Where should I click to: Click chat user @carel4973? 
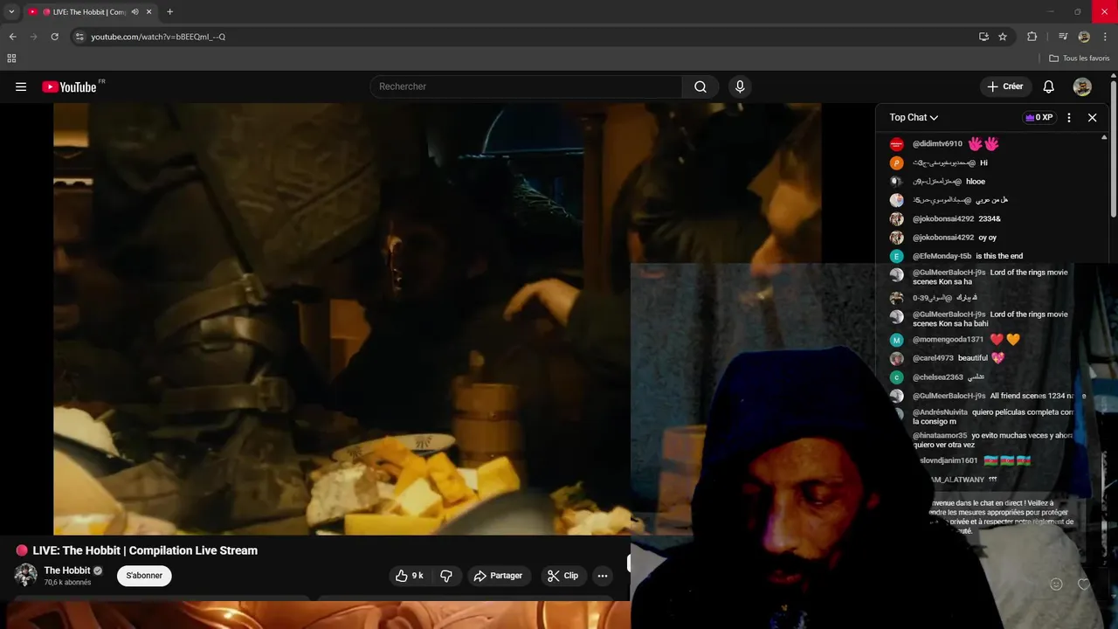coord(933,358)
